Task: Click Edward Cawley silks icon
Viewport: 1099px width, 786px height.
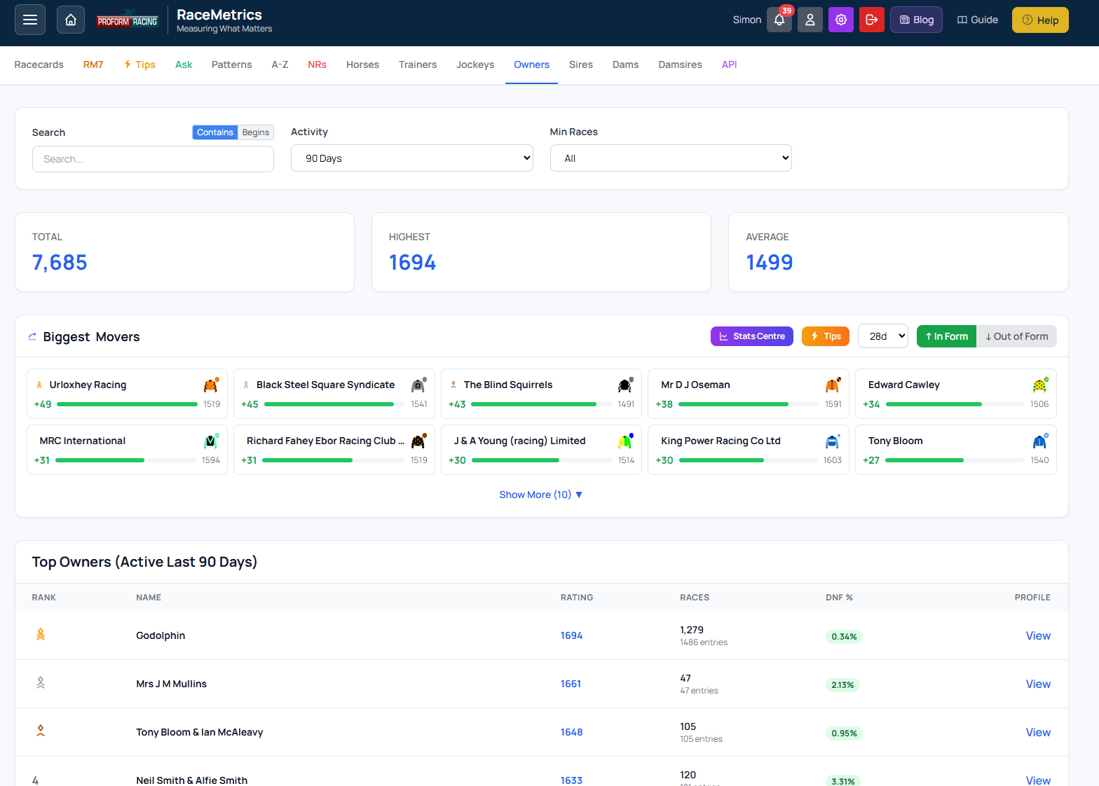Action: (x=1040, y=385)
